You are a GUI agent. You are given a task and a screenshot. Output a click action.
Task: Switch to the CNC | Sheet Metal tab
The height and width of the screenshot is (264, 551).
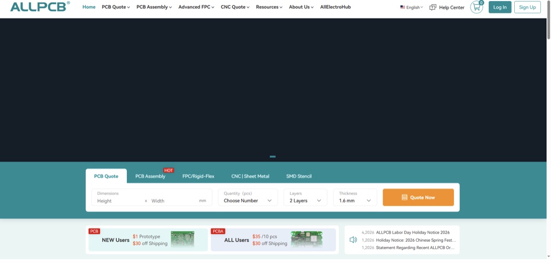coord(250,176)
